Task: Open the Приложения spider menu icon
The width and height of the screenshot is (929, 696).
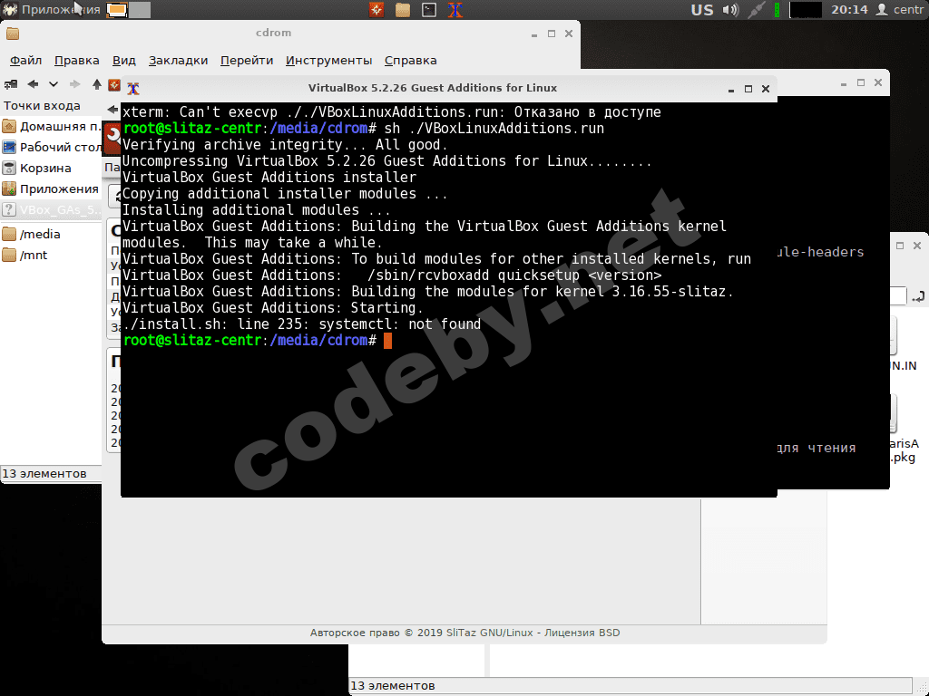Action: pyautogui.click(x=10, y=9)
